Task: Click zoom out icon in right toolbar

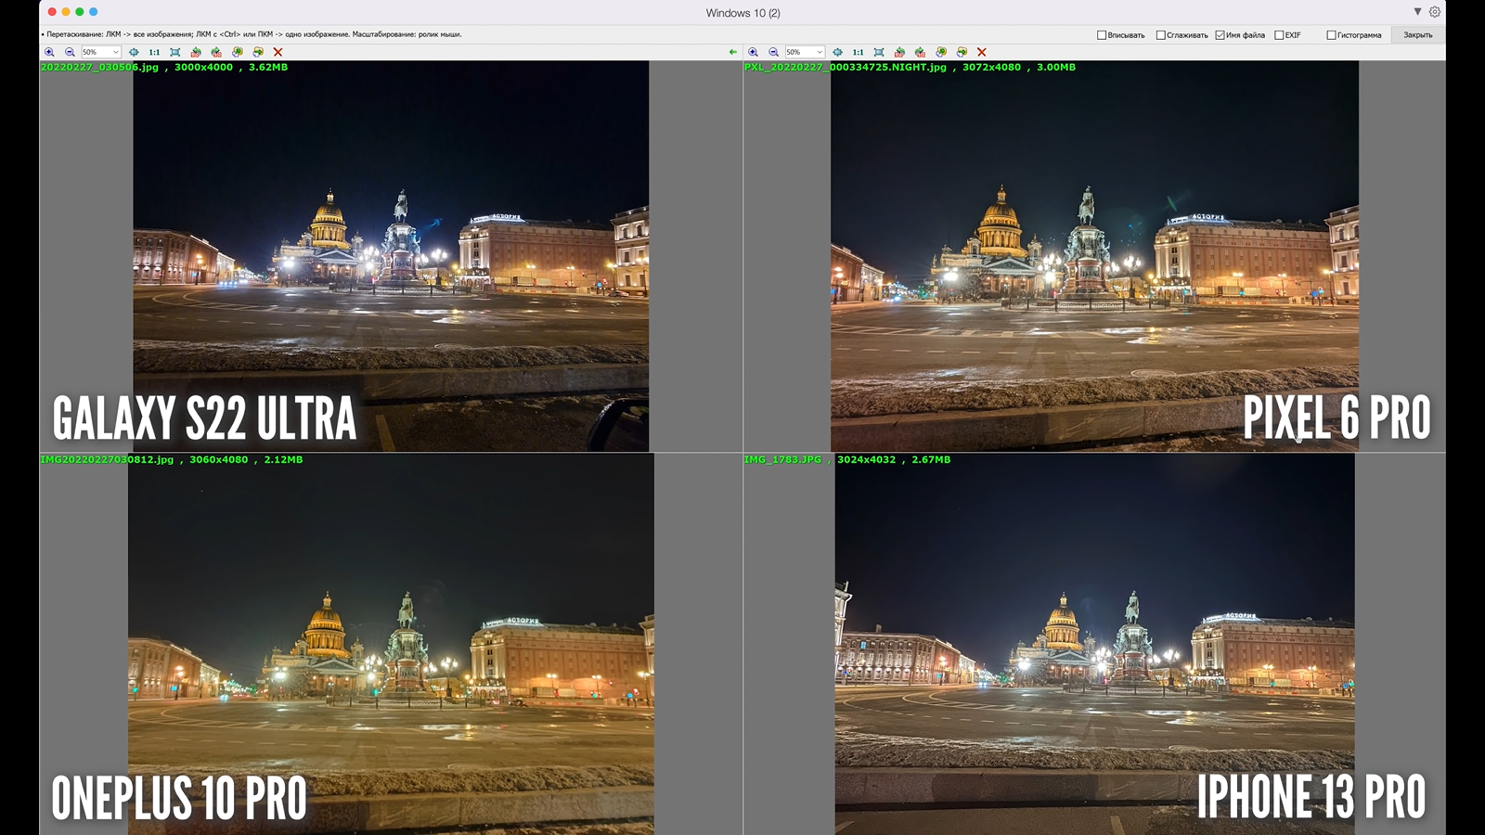Action: tap(774, 52)
